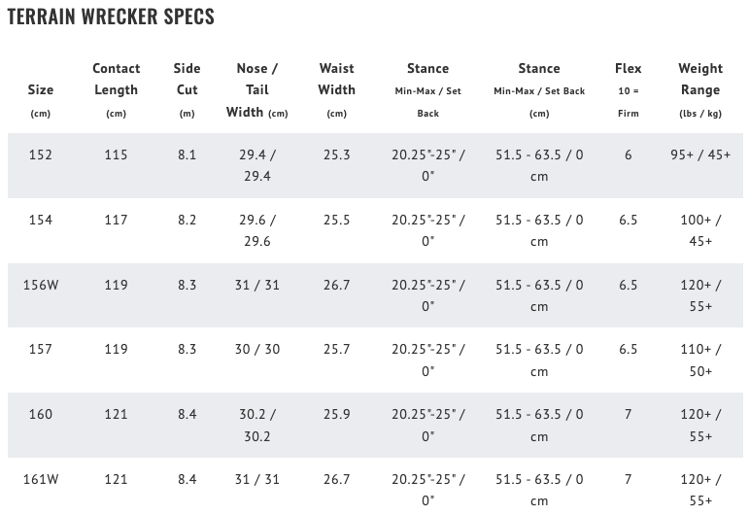This screenshot has height=515, width=749.
Task: Click the Contact Length column header
Action: pos(116,80)
